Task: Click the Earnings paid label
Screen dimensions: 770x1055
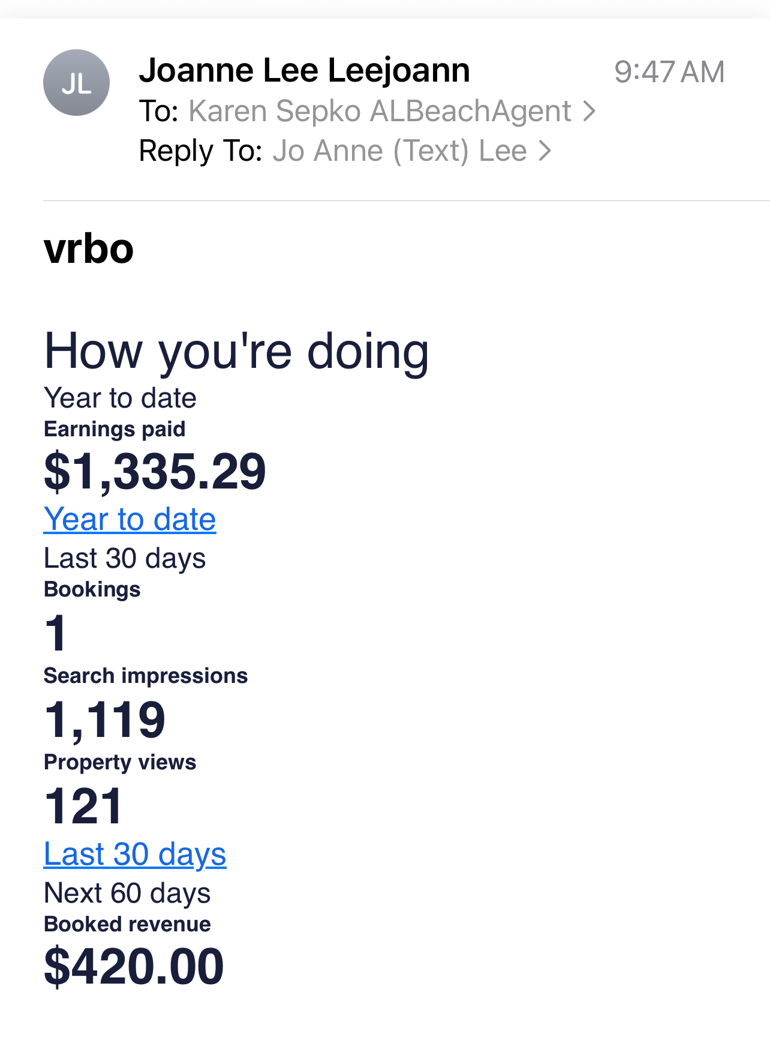Action: 115,429
